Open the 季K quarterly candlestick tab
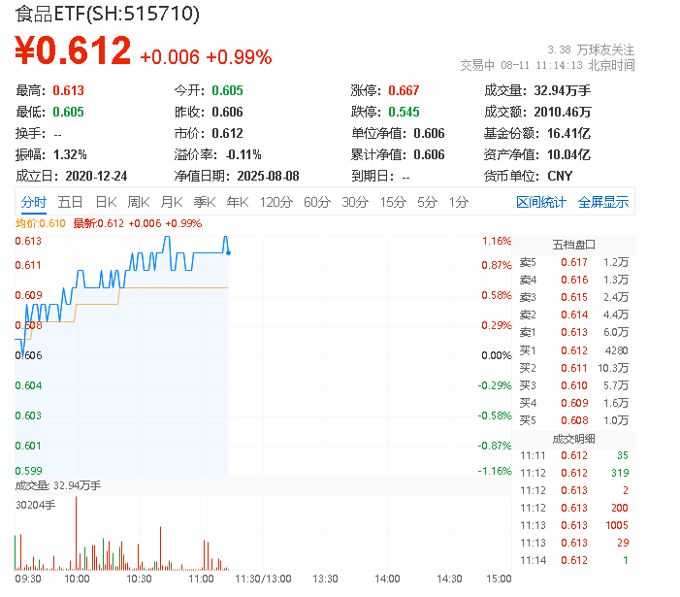Image resolution: width=680 pixels, height=597 pixels. [205, 202]
